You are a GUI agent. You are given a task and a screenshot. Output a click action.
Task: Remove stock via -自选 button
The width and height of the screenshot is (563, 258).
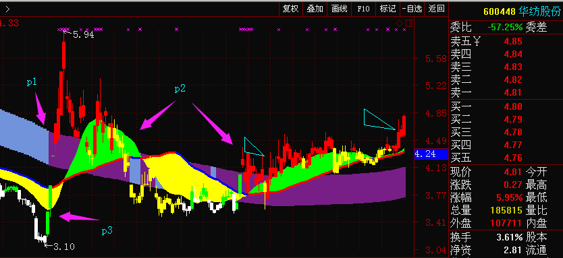point(412,9)
